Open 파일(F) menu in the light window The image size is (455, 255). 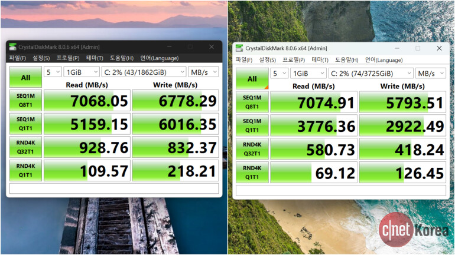pos(244,60)
